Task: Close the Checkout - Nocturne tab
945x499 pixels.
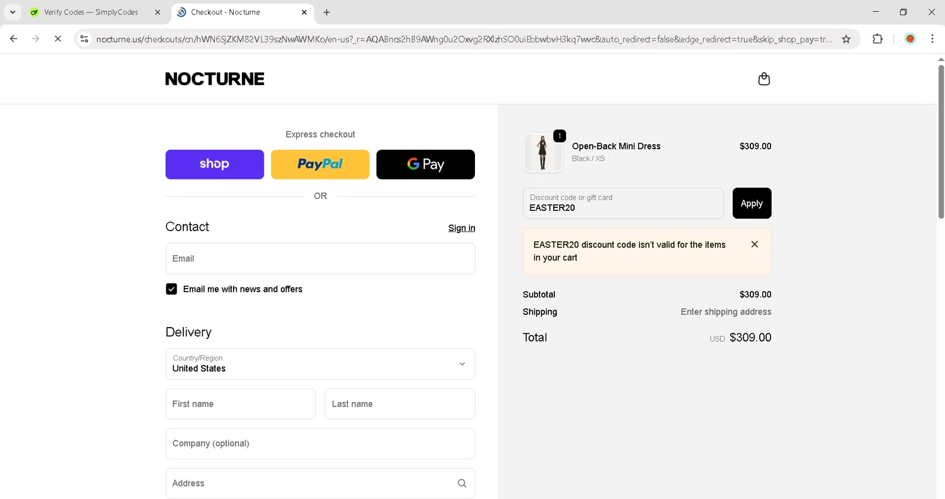Action: (304, 12)
